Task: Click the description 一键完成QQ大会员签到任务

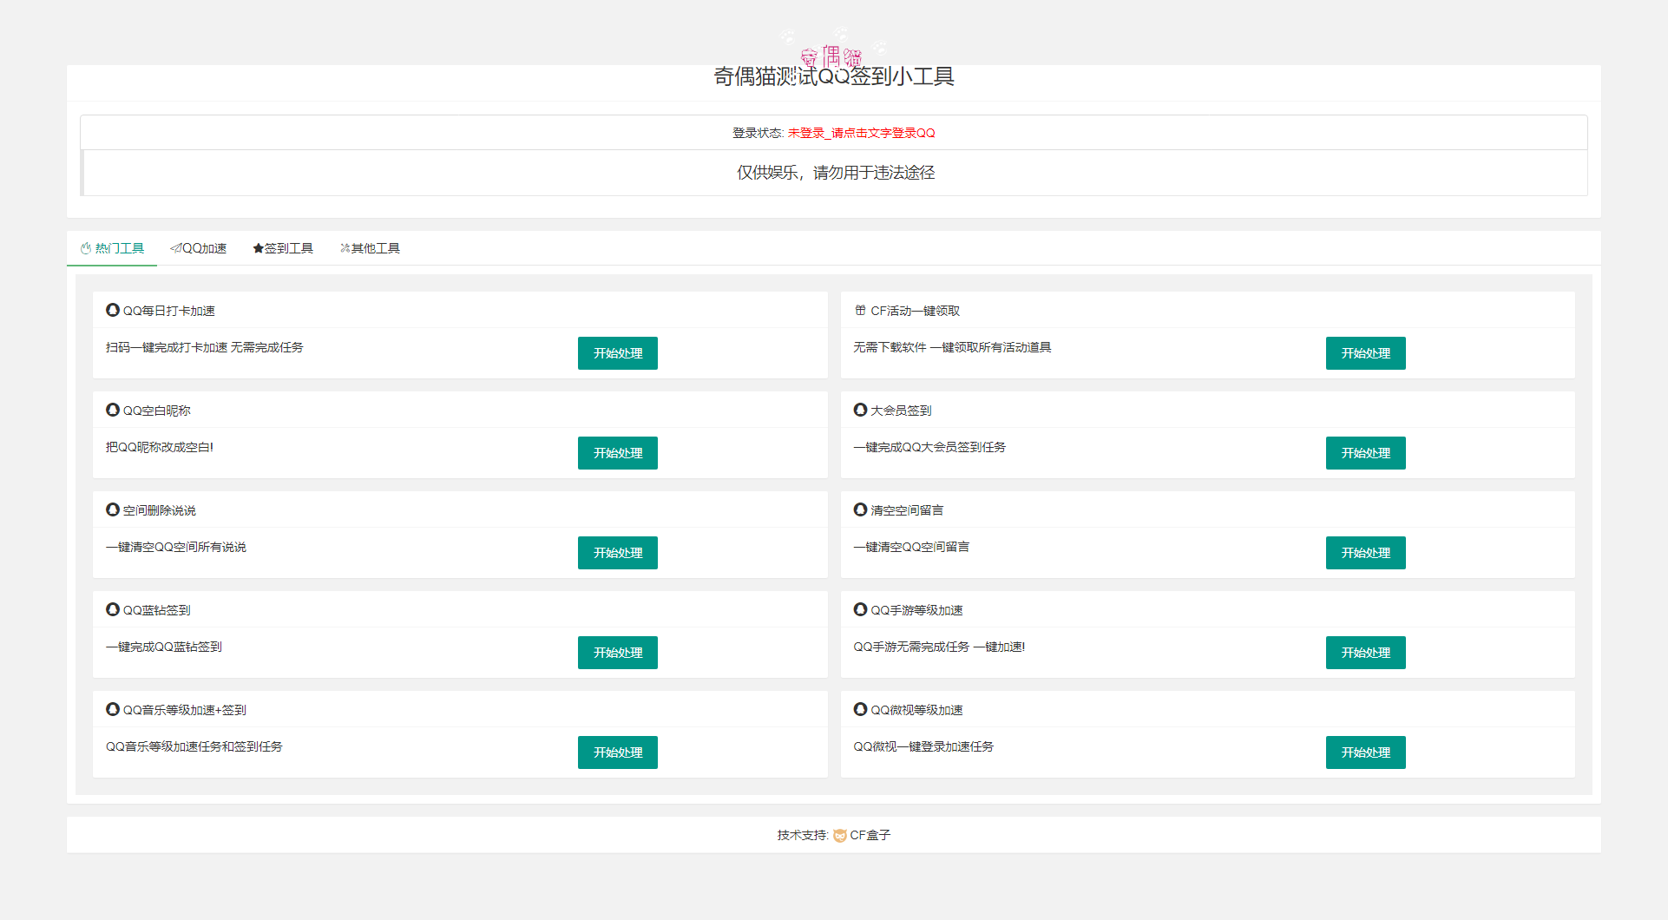Action: click(929, 447)
